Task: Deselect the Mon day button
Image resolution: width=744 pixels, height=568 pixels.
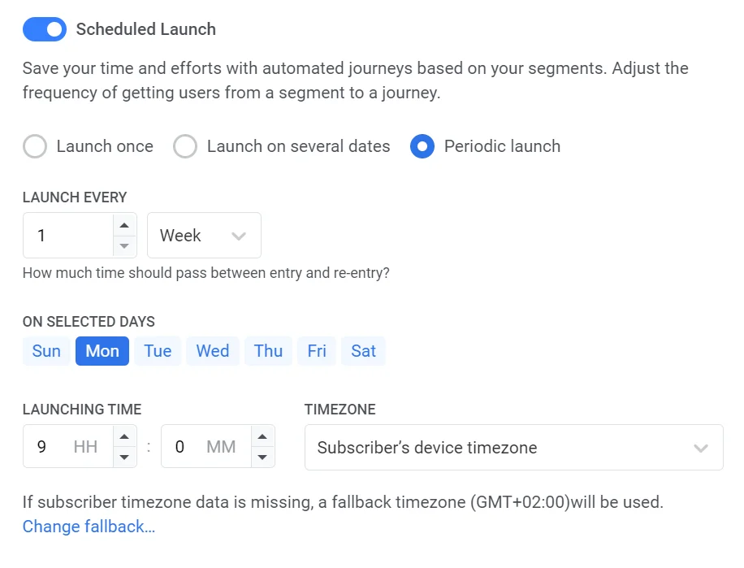Action: tap(102, 351)
